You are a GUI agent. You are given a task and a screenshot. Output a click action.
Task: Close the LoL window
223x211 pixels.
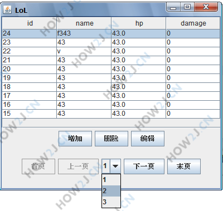tap(206, 7)
